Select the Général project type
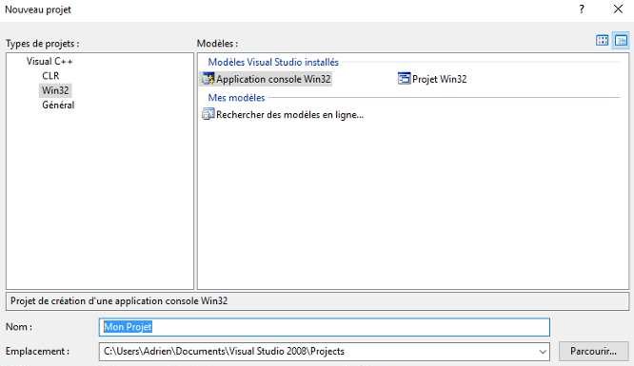 click(58, 105)
